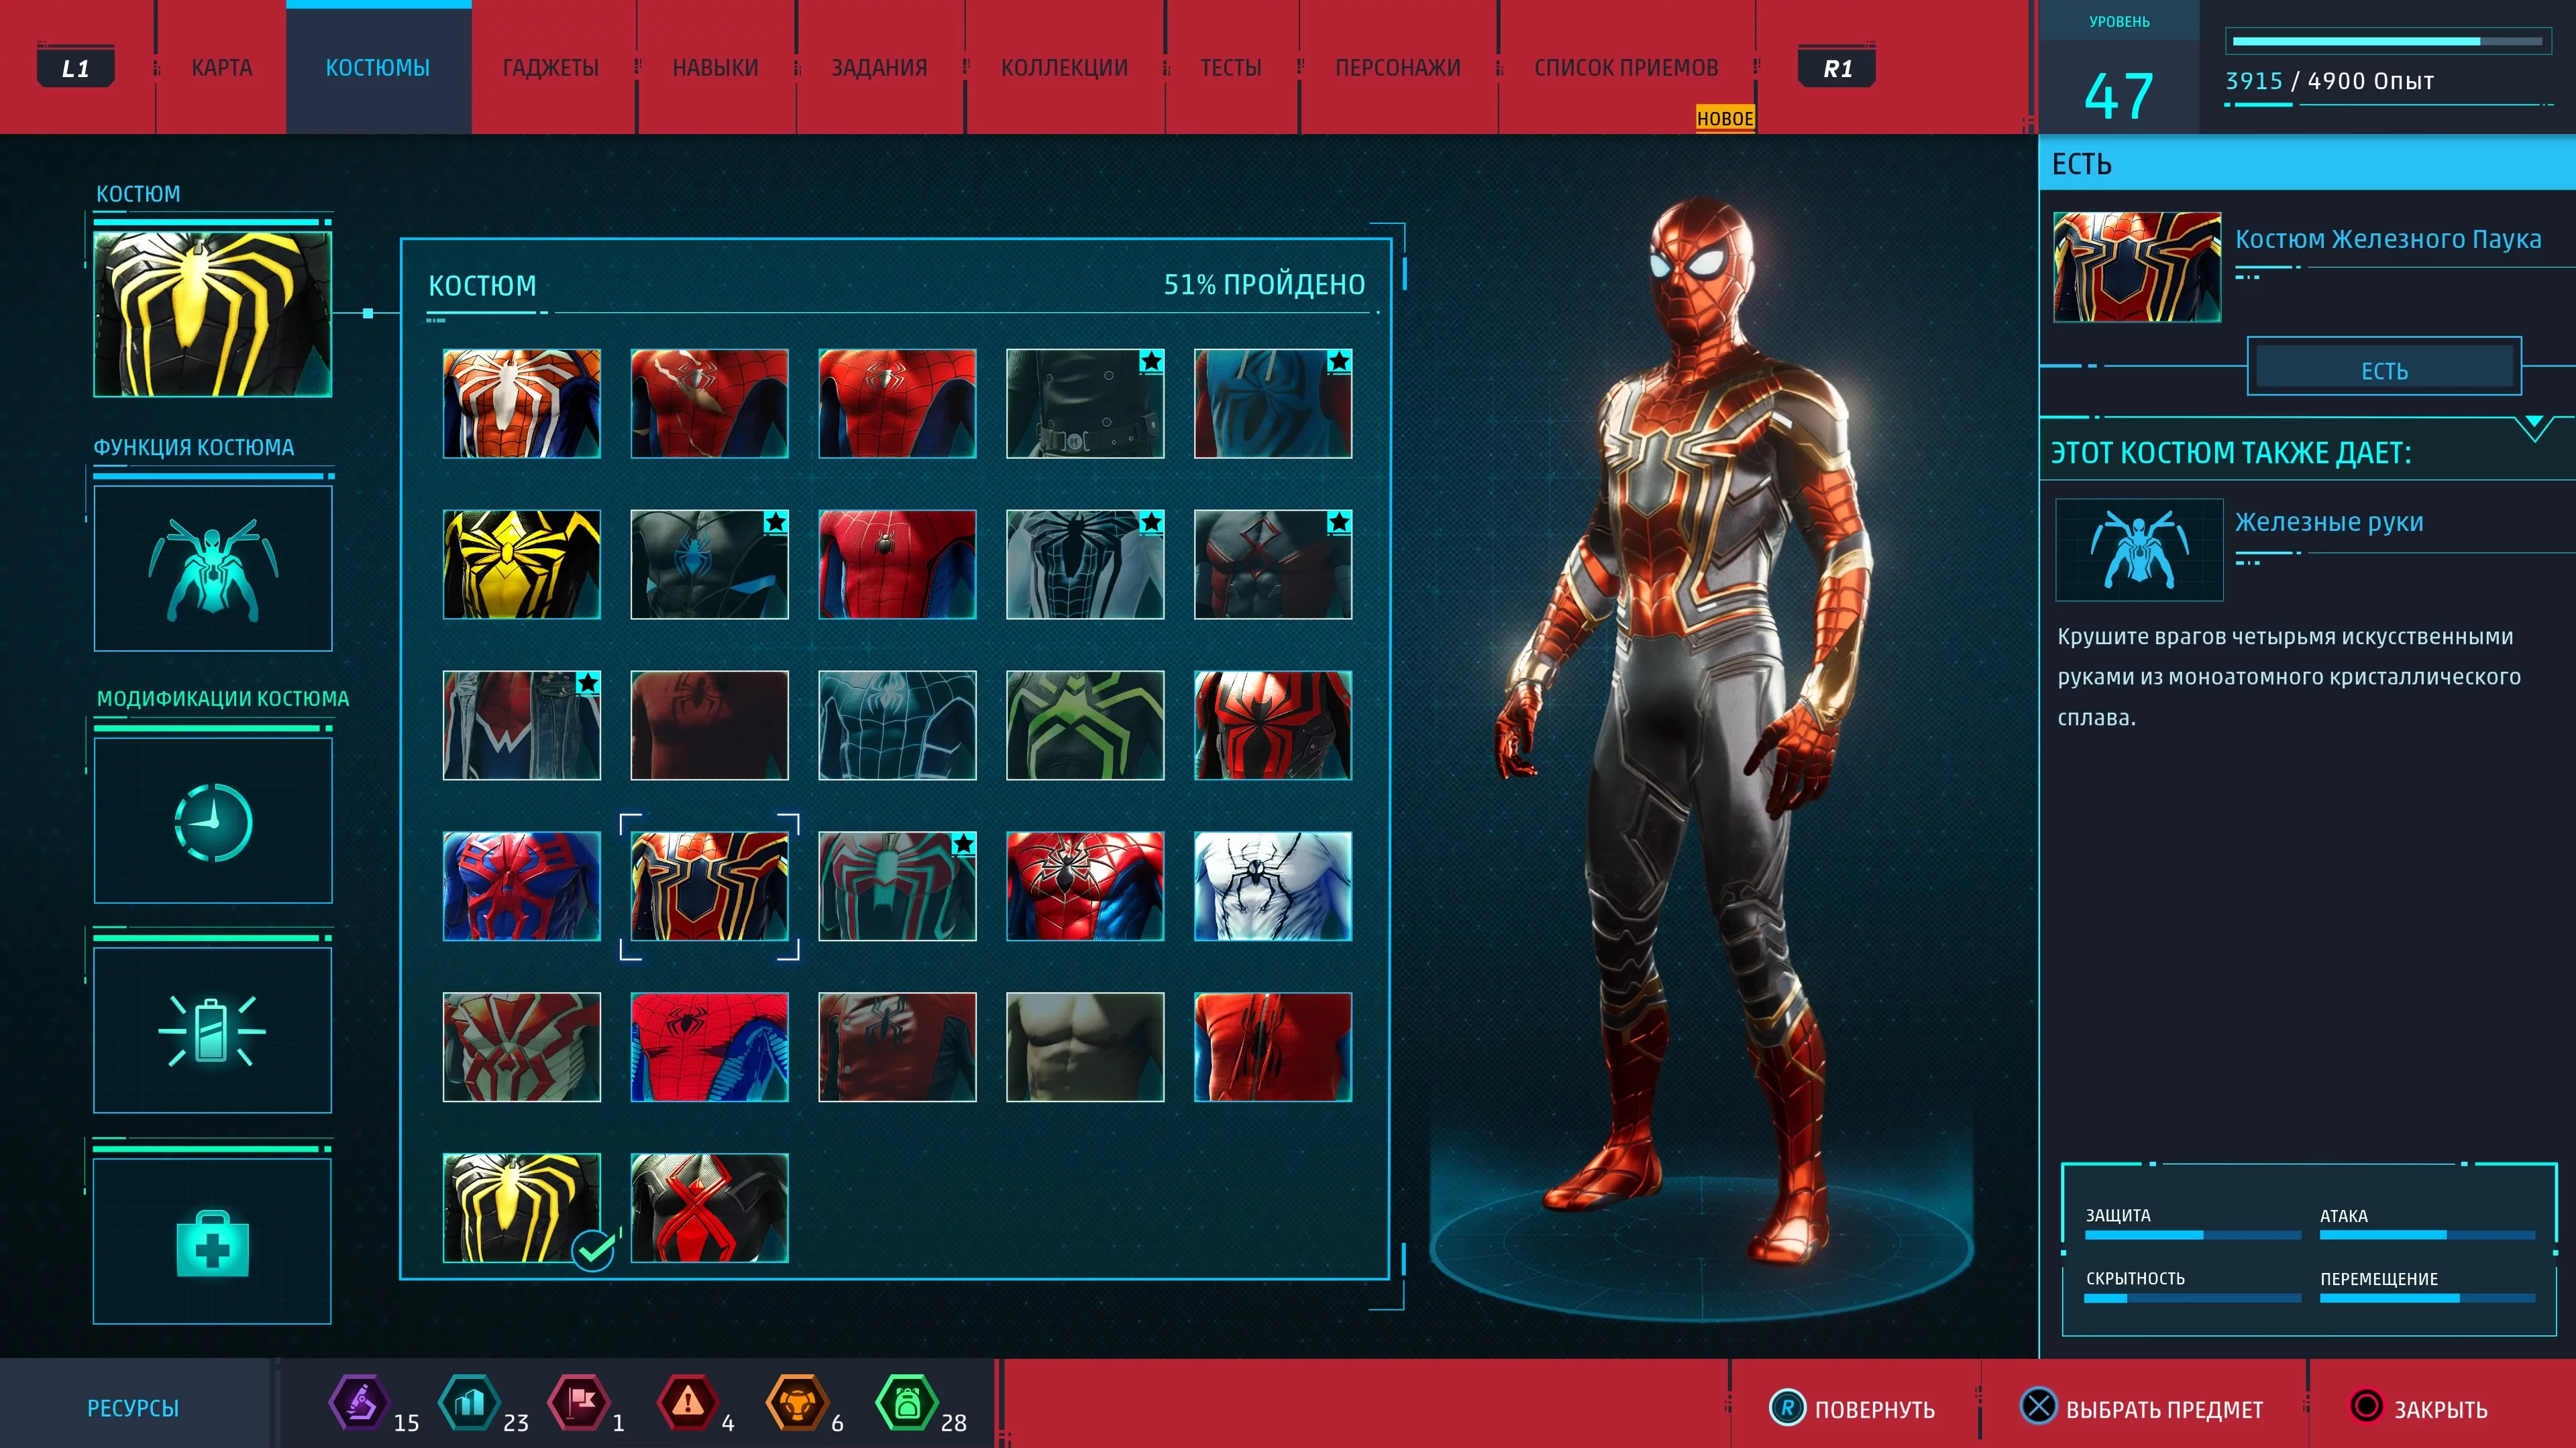The image size is (2576, 1448).
Task: Select the Undies bare chest suit
Action: (1085, 1047)
